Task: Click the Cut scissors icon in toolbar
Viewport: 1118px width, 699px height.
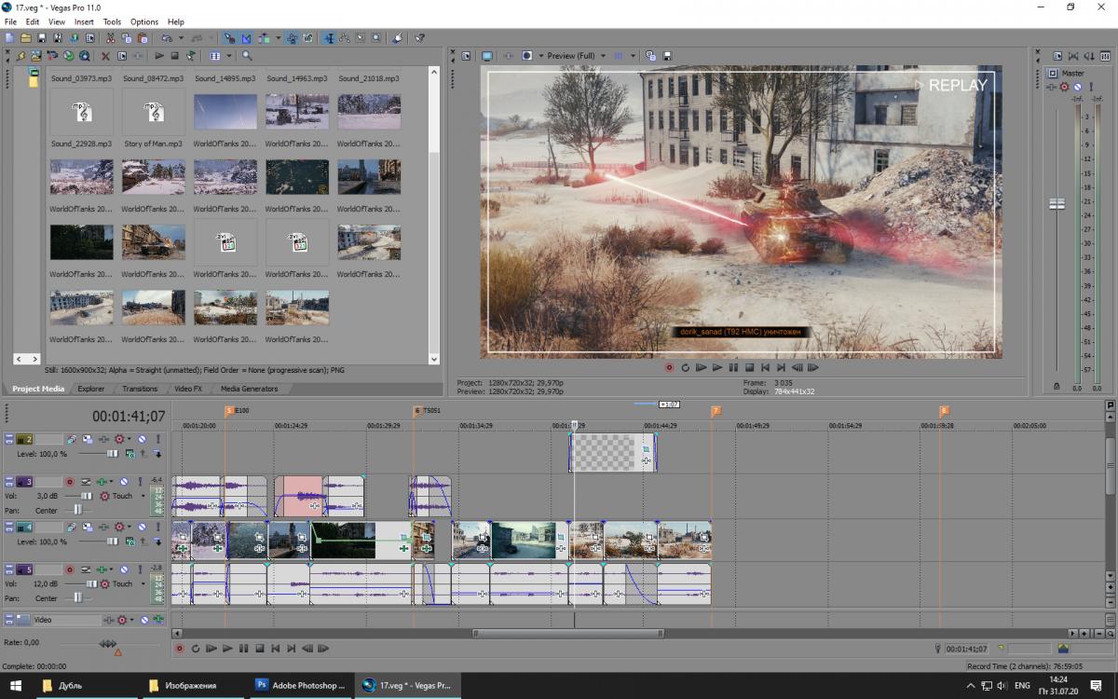Action: (111, 38)
